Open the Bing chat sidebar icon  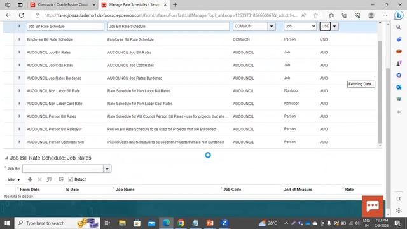399,15
